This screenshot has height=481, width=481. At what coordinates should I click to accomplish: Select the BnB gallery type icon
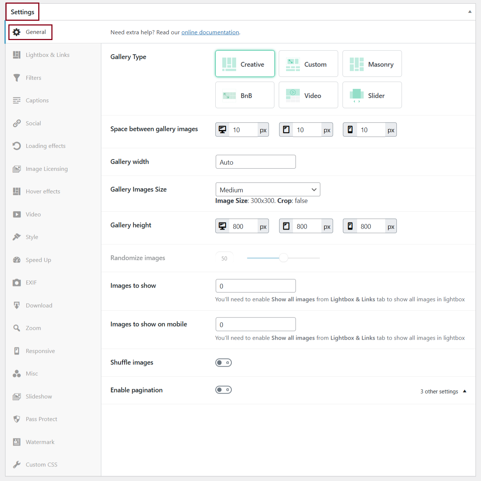229,95
